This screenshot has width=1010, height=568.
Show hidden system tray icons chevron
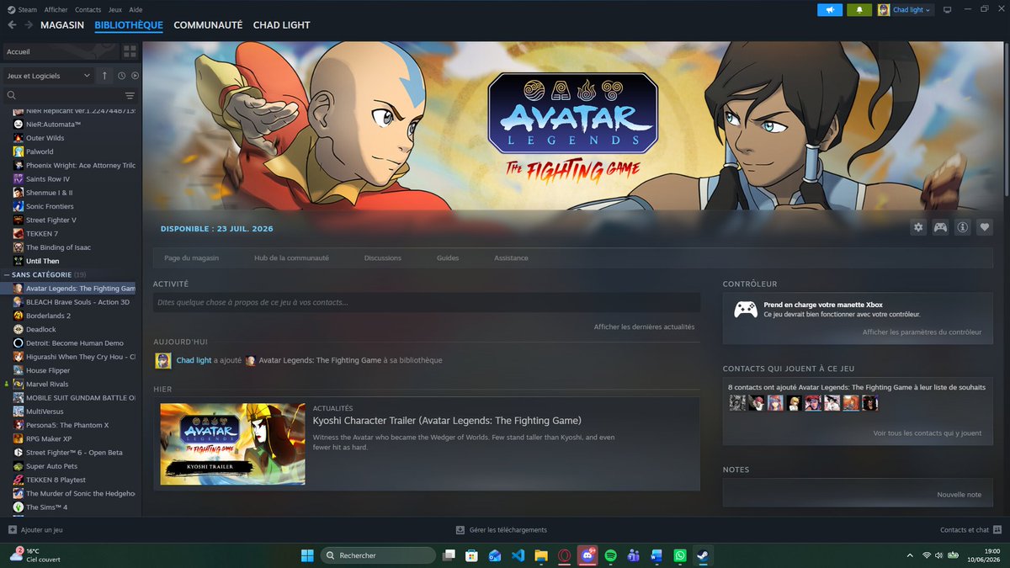909,555
